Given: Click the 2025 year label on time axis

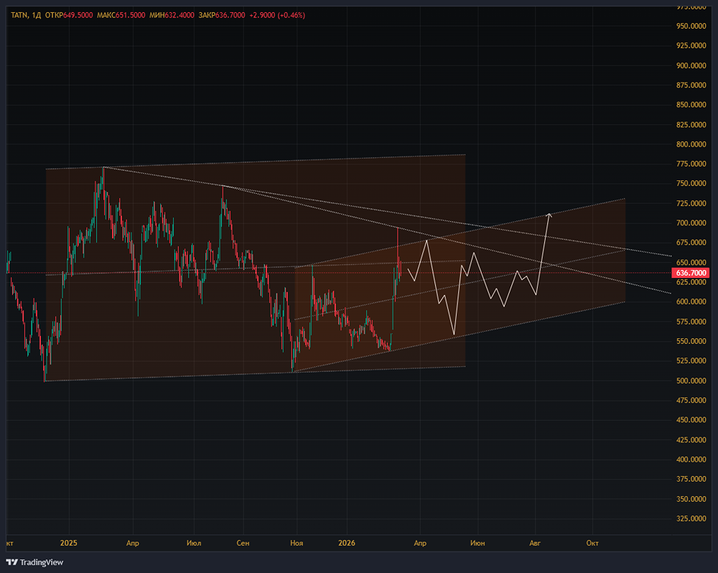Looking at the screenshot, I should (69, 544).
